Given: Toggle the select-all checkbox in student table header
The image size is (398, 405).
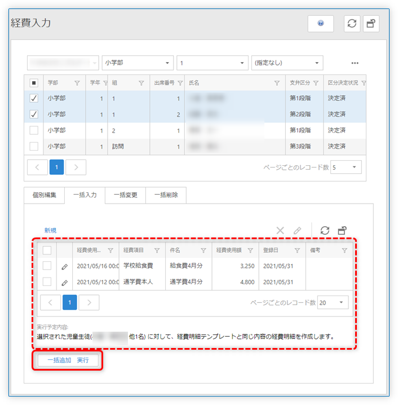Looking at the screenshot, I should [x=34, y=83].
